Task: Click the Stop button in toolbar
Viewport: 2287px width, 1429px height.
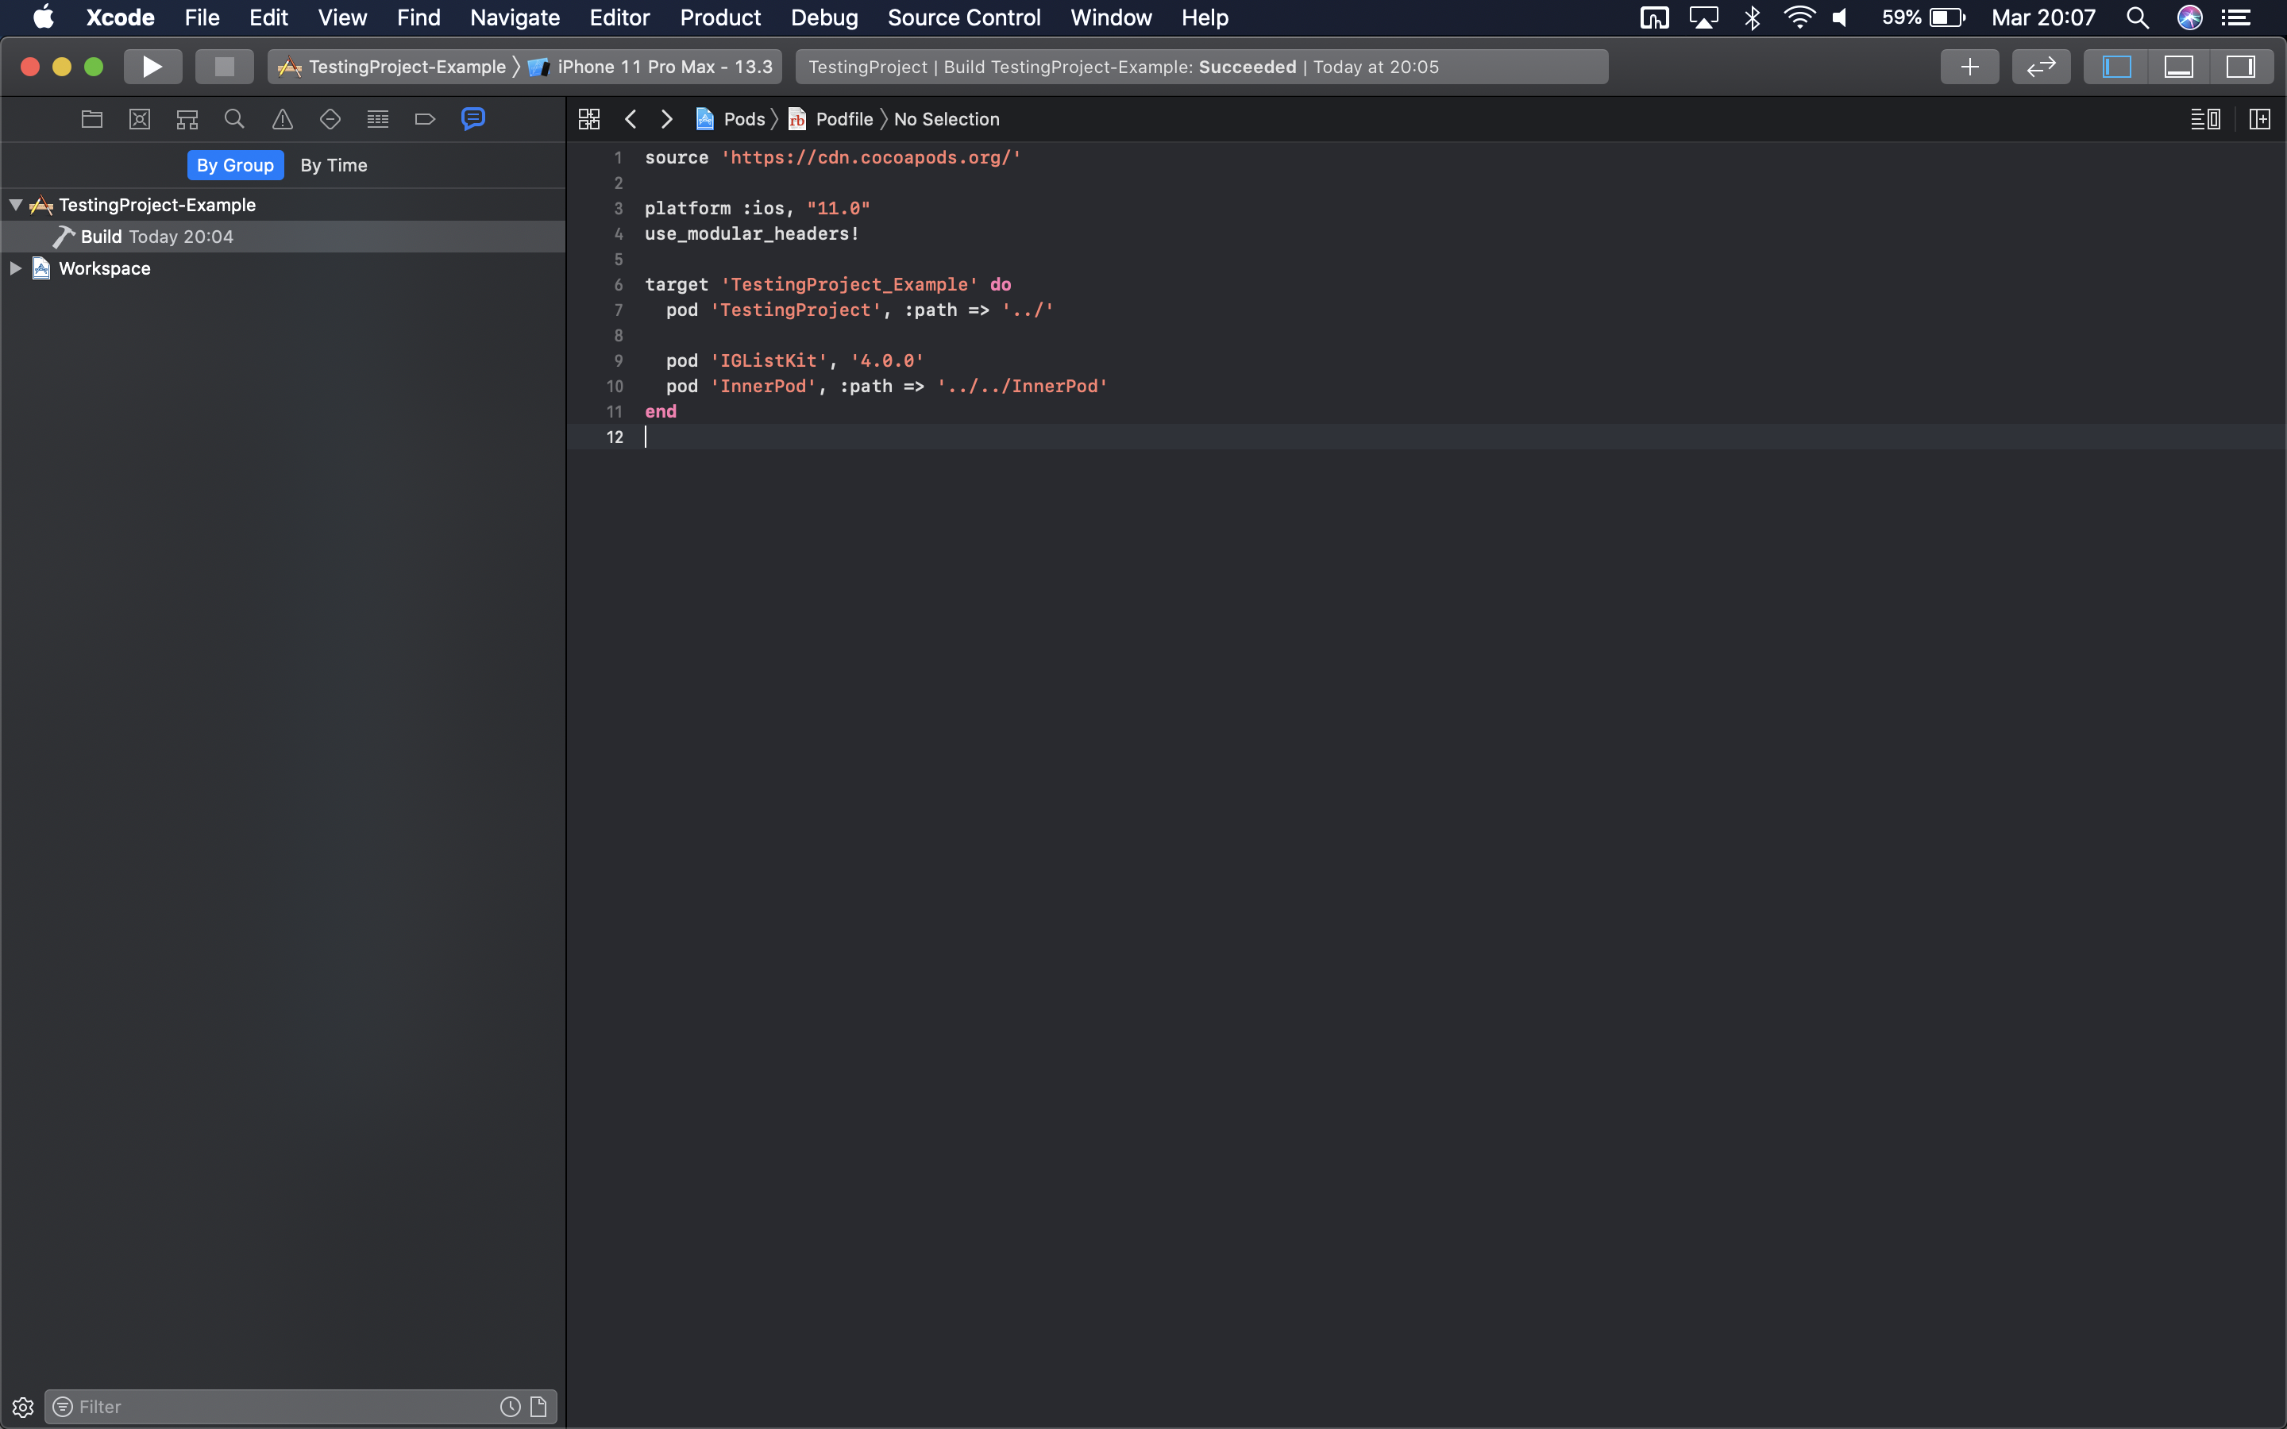Action: (224, 67)
